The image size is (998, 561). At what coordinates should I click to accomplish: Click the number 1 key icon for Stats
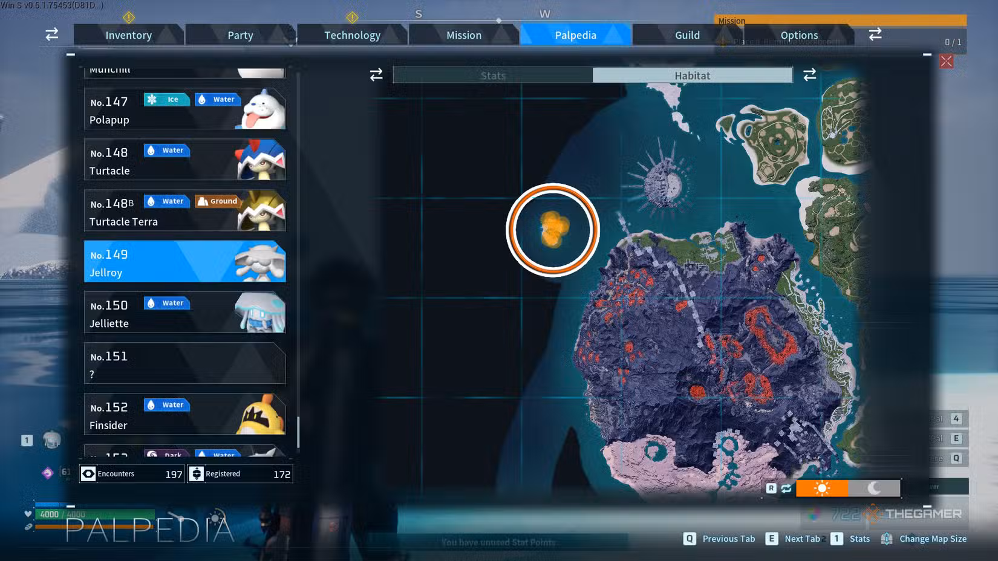click(x=837, y=539)
